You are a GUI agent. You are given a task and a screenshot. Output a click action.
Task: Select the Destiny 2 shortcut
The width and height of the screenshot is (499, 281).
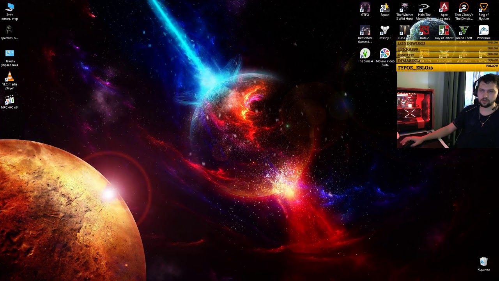point(385,33)
